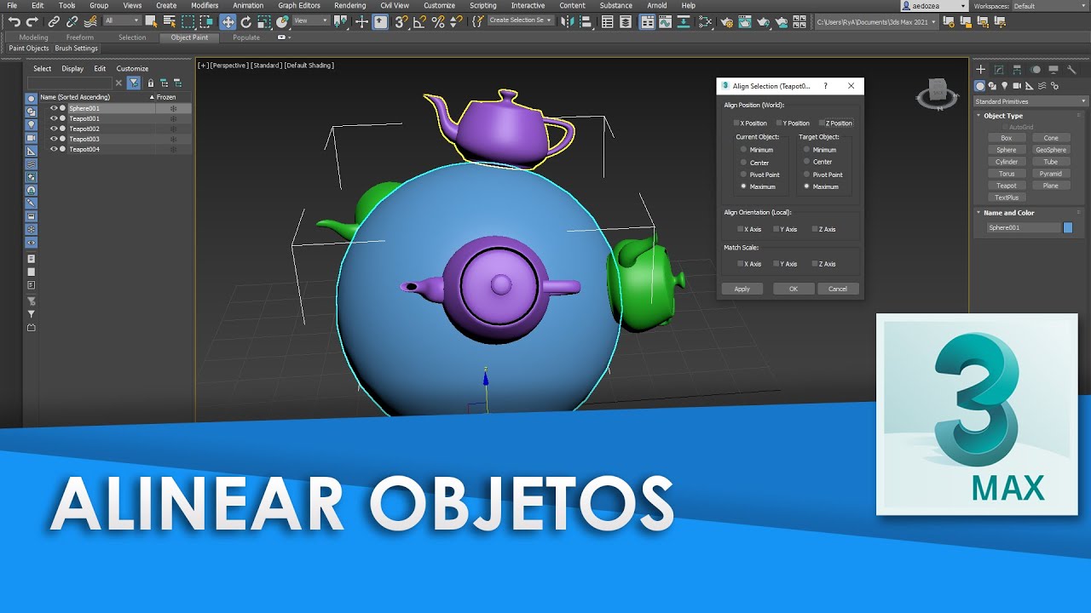This screenshot has width=1091, height=613.
Task: Check Y Position in Align dialog
Action: point(793,123)
